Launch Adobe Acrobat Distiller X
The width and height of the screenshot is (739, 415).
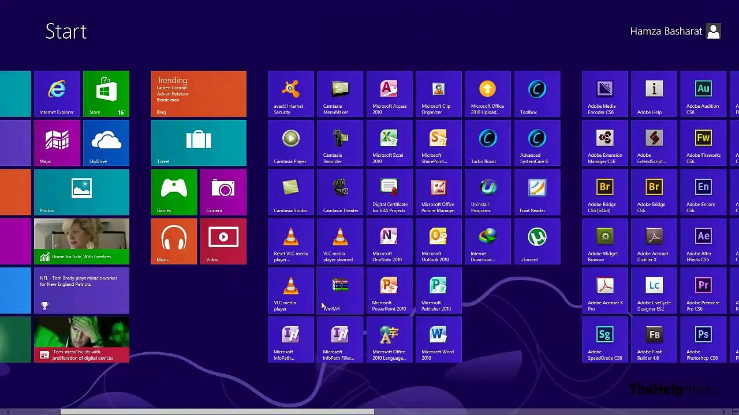point(654,241)
